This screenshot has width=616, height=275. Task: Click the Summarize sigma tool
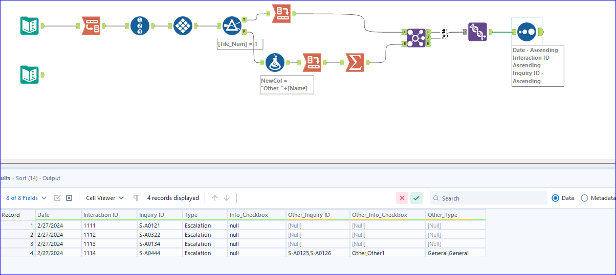pos(355,62)
